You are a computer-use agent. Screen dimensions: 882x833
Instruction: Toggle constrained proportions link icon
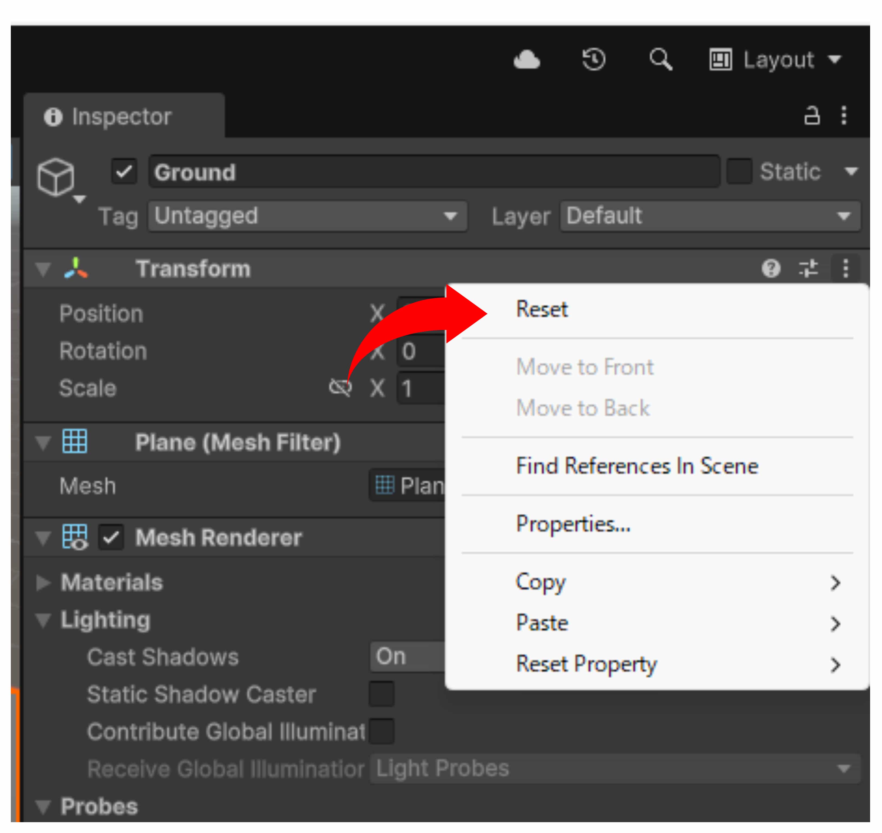pos(340,388)
